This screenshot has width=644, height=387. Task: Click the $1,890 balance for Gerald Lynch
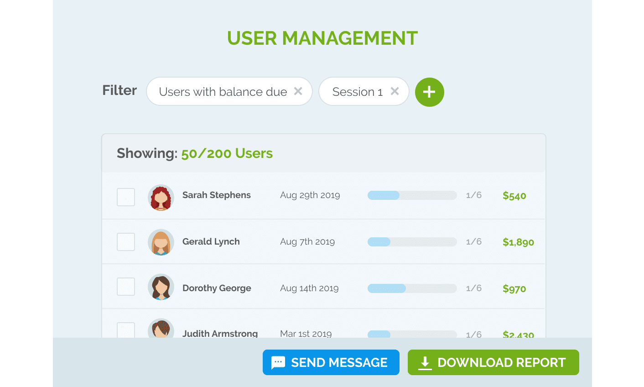(518, 242)
